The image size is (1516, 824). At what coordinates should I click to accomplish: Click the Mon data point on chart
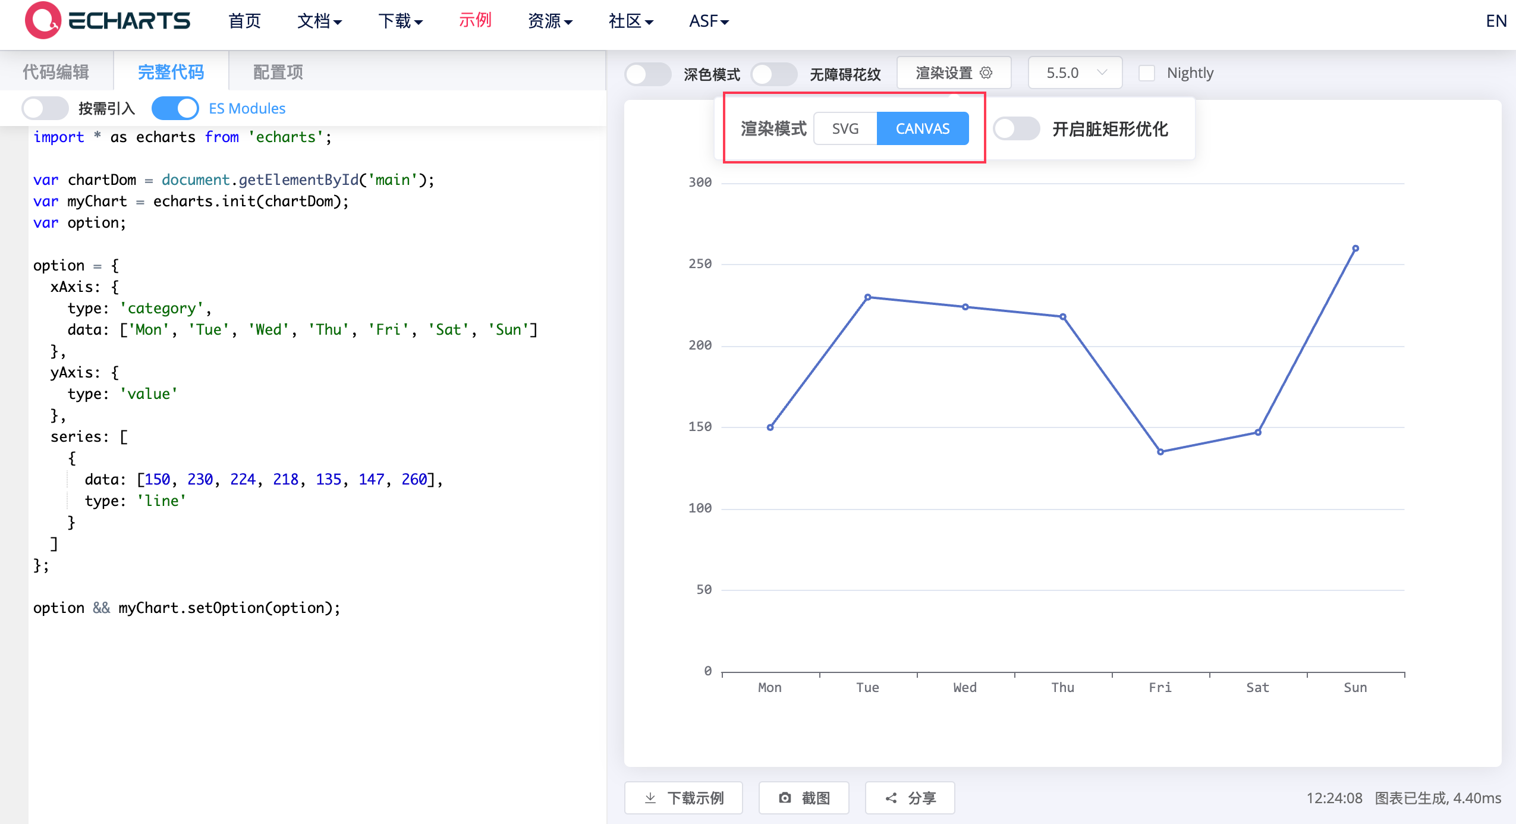[770, 427]
